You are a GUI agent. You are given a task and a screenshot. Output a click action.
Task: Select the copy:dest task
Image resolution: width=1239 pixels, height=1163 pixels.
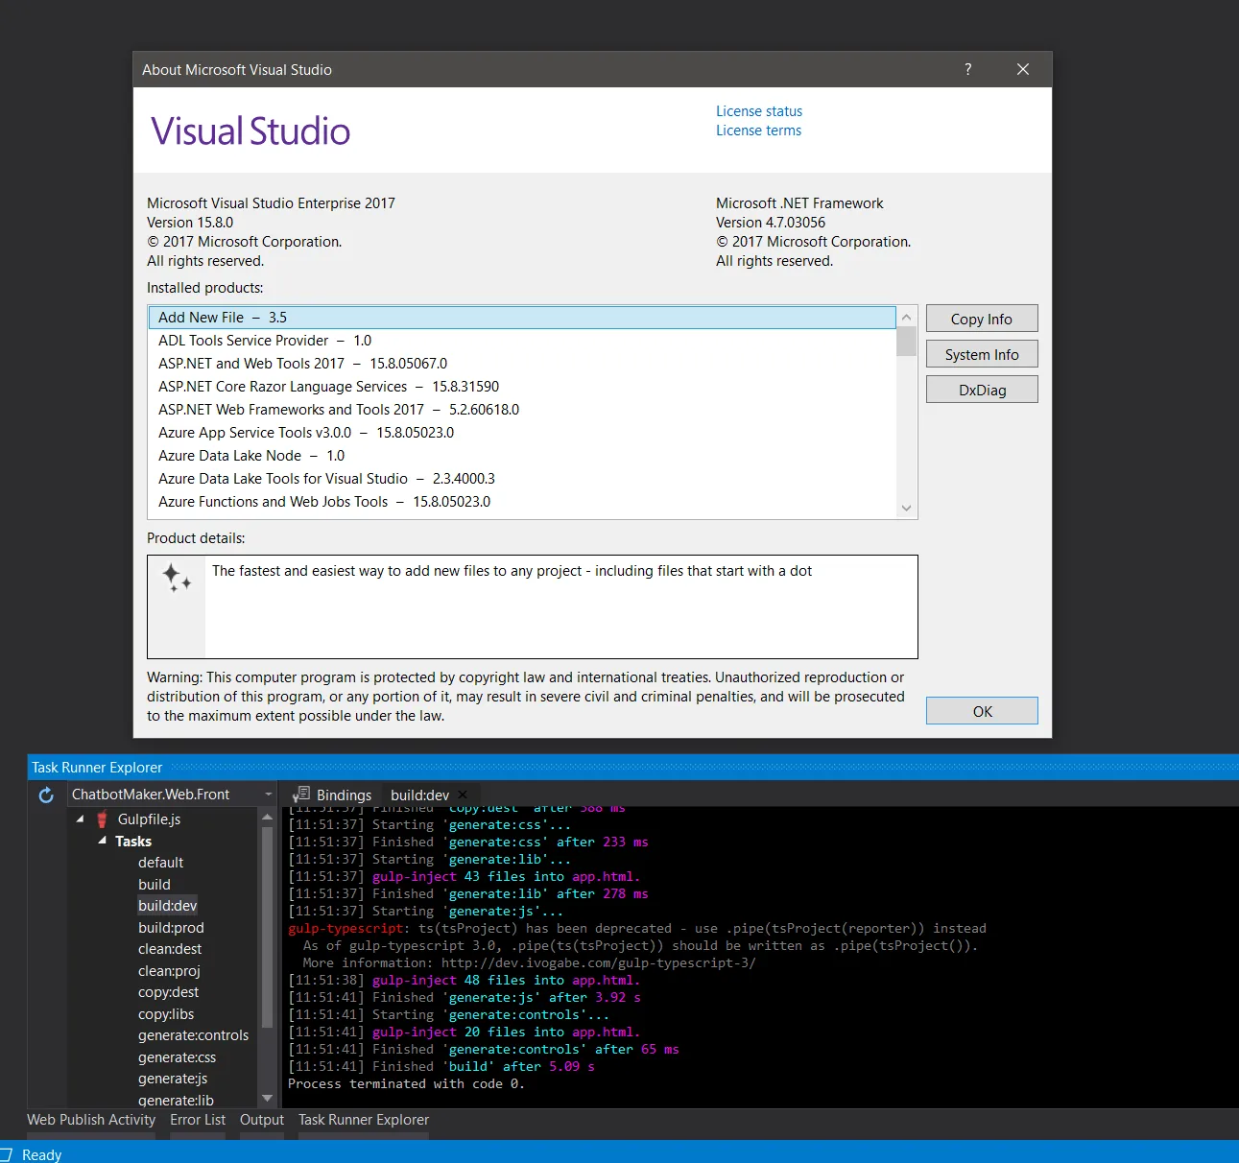pos(169,992)
